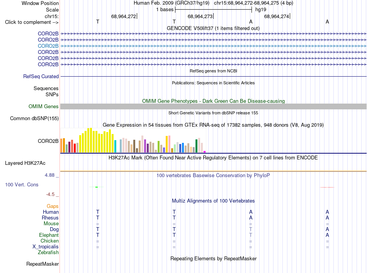This screenshot has width=367, height=273.
Task: Click the red PhyloP conservation mark
Action: tap(327, 187)
